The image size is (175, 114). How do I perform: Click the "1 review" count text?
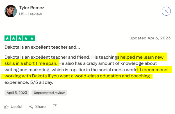[34, 13]
